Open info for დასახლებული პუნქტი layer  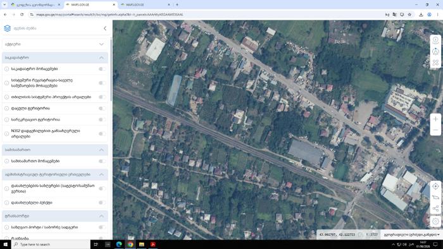6,202
